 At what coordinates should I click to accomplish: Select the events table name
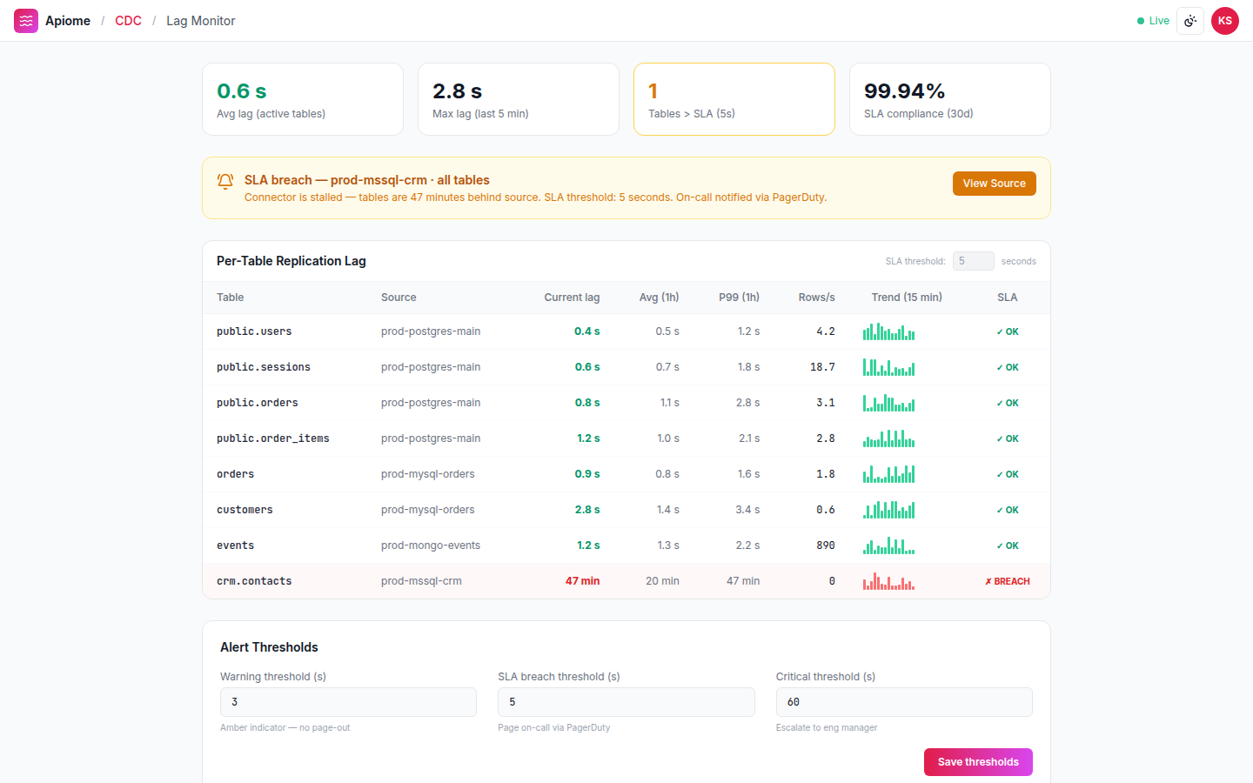(x=235, y=545)
